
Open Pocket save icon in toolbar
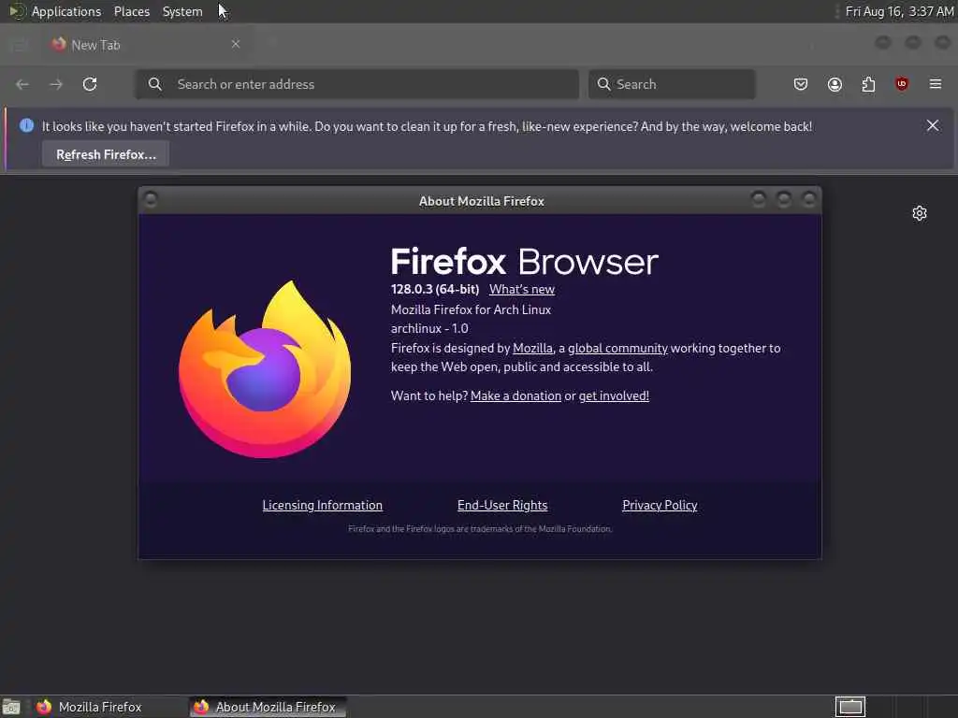pos(801,84)
